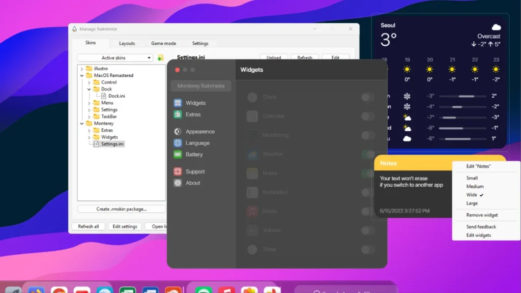
Task: Toggle the Clock widget switch
Action: tap(368, 97)
